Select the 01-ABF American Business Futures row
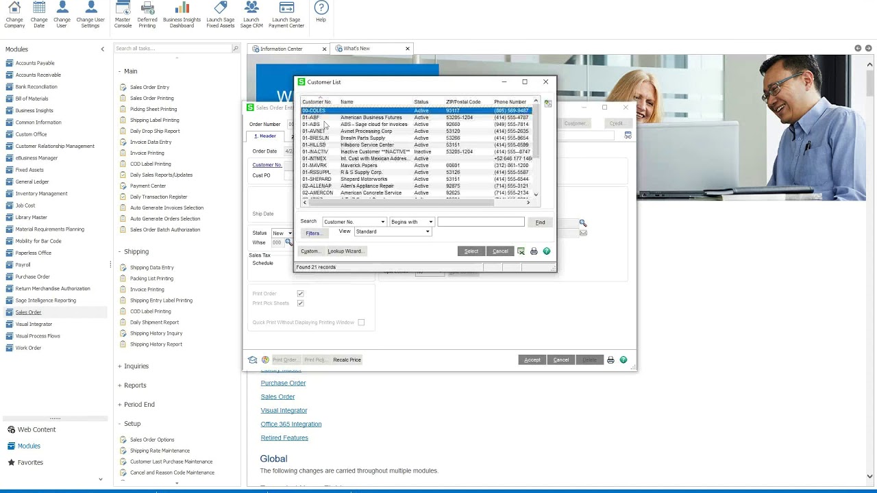This screenshot has height=493, width=877. pos(416,118)
